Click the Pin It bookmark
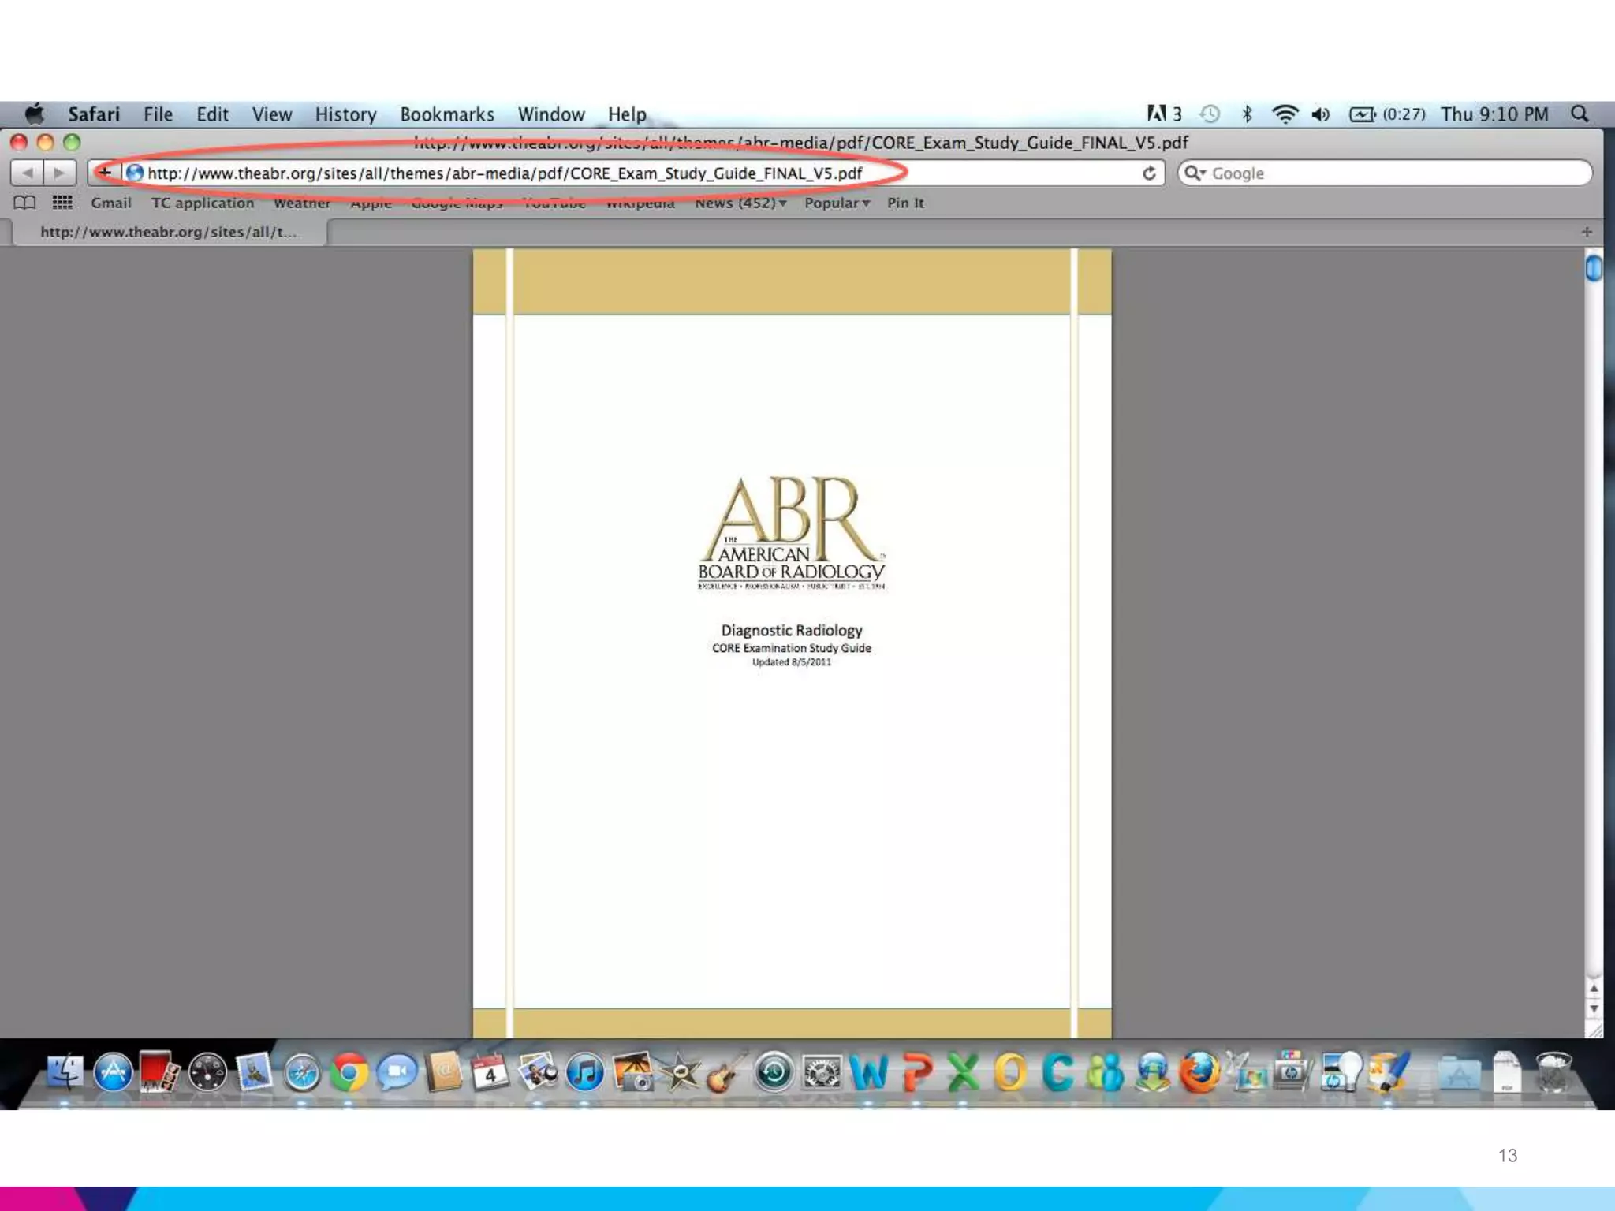The image size is (1615, 1211). point(904,203)
